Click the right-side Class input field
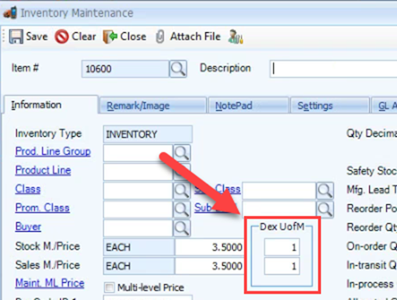The height and width of the screenshot is (300, 397). (x=279, y=190)
